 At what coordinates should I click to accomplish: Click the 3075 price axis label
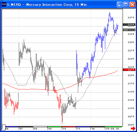(131, 117)
